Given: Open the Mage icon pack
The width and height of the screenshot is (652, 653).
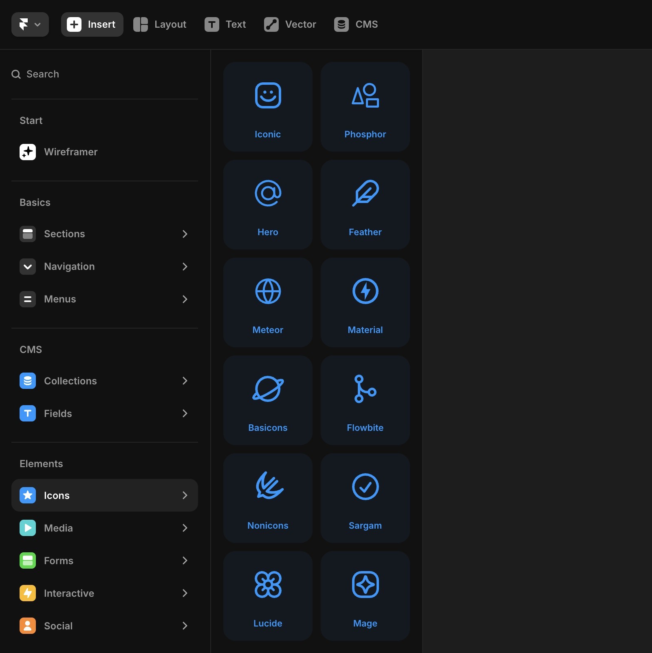Looking at the screenshot, I should tap(365, 596).
